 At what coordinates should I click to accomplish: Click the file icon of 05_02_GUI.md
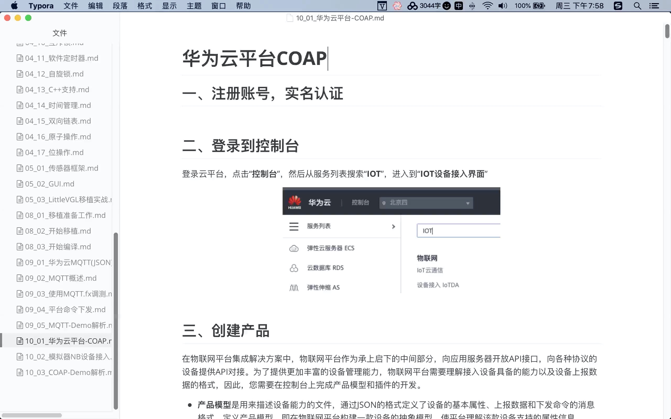20,184
